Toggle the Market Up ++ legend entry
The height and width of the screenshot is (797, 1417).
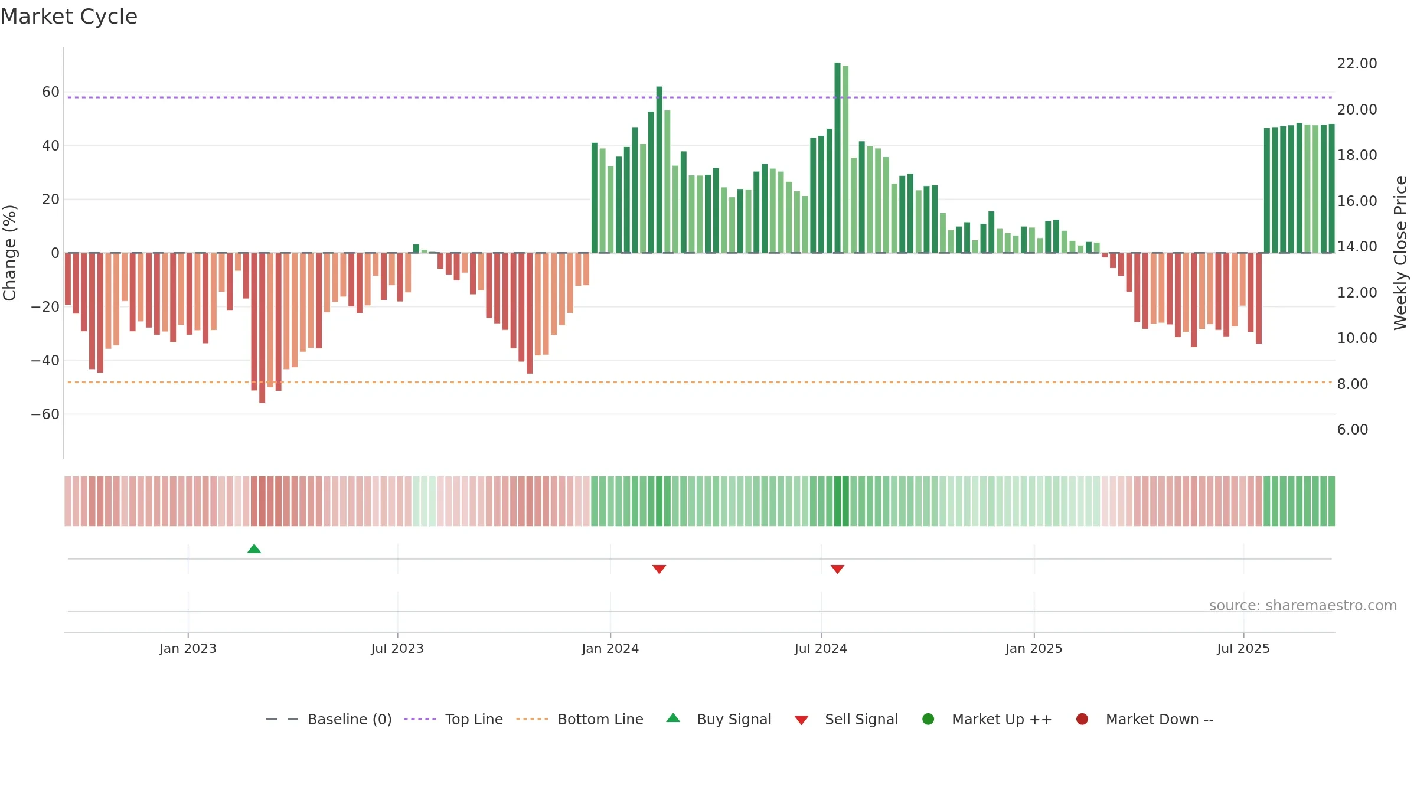(987, 719)
